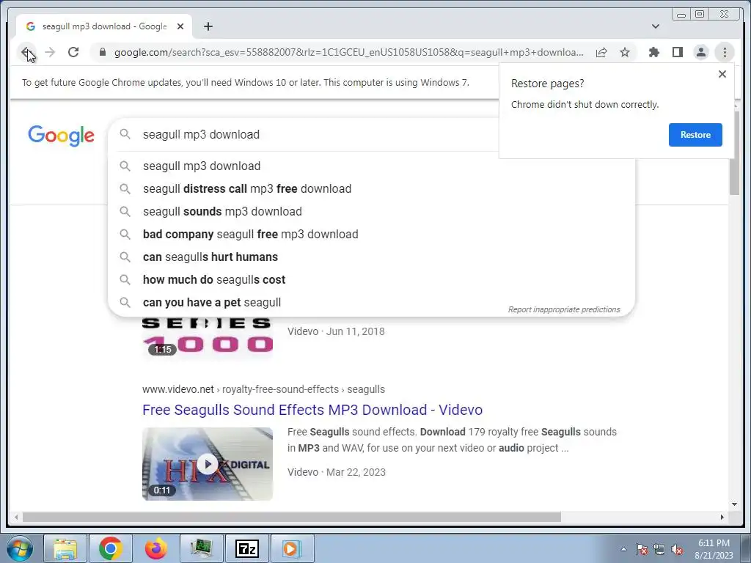Show hidden tray icons arrow
Screen dimensions: 751x563
pos(623,549)
